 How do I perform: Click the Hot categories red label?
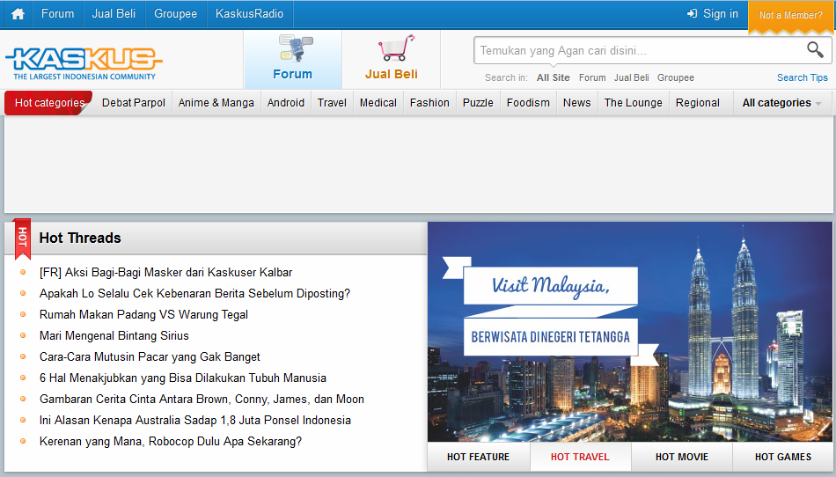point(49,103)
